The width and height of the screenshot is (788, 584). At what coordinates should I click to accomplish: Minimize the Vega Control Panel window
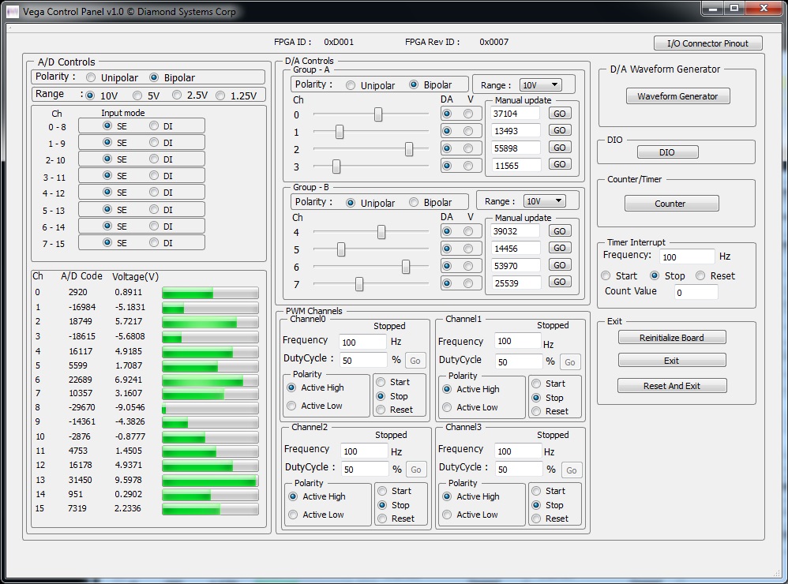click(x=713, y=8)
